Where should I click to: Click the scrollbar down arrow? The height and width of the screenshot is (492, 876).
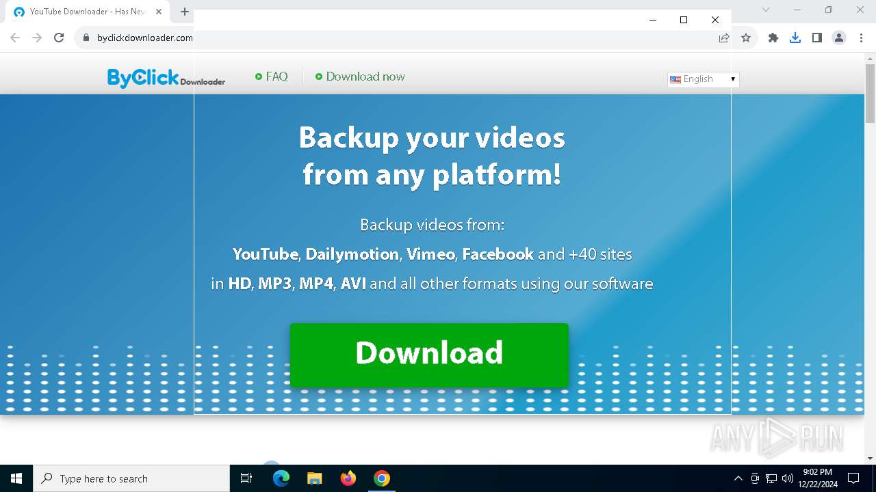pyautogui.click(x=870, y=459)
